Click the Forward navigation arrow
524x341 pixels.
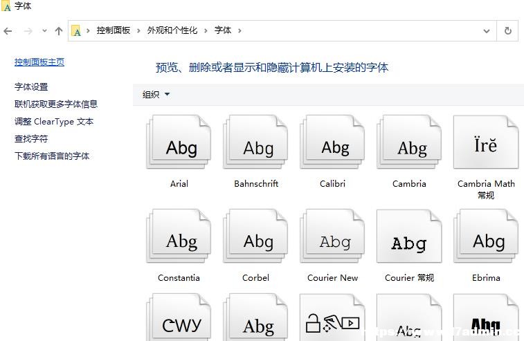pyautogui.click(x=28, y=31)
